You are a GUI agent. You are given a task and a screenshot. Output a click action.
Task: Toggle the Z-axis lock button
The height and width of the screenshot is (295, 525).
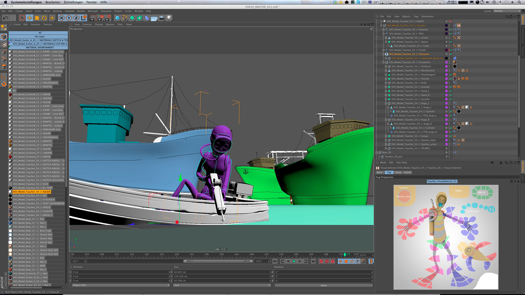(76, 18)
